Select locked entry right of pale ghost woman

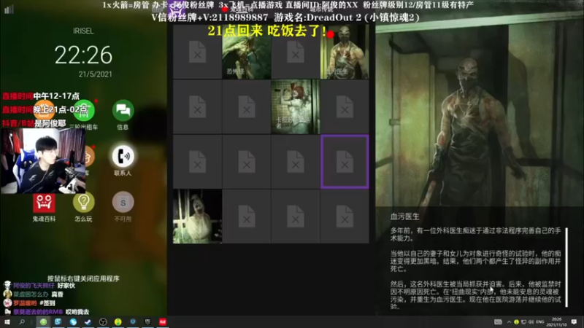[x=246, y=216]
